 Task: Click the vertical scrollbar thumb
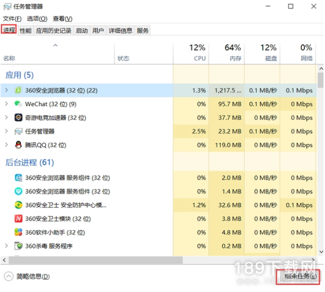321,80
